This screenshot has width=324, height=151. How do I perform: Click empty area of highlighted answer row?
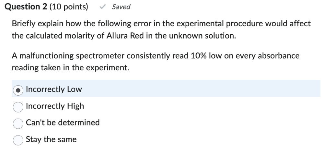(201, 89)
